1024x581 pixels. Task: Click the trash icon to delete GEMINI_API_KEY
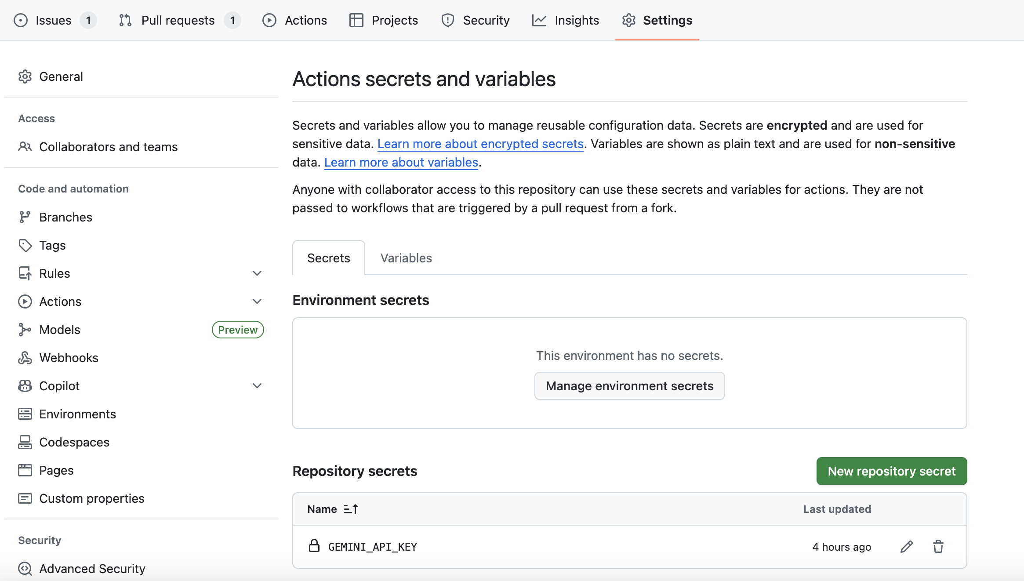pyautogui.click(x=938, y=547)
